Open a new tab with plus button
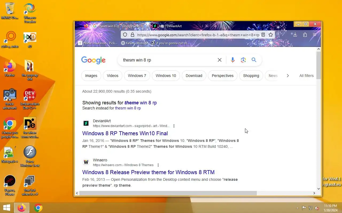 click(x=215, y=26)
